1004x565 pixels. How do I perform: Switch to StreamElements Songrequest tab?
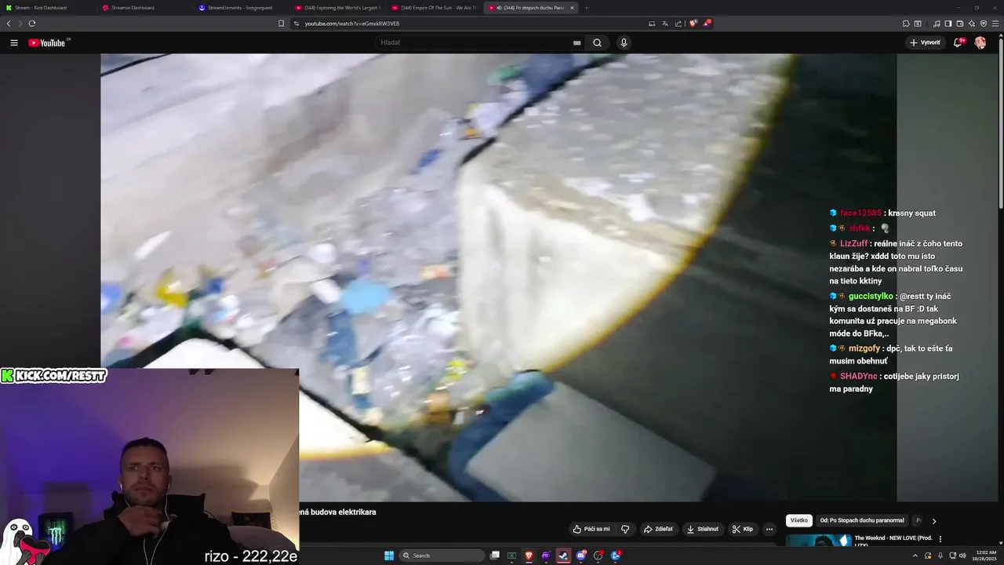242,8
